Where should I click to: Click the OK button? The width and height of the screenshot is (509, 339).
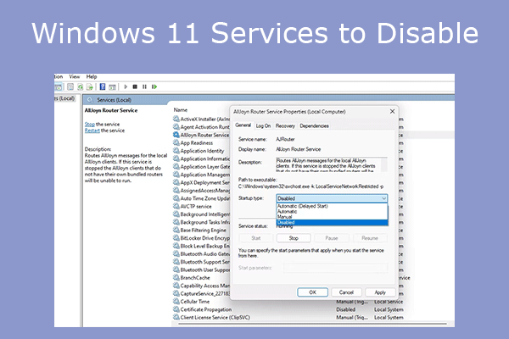tap(312, 292)
